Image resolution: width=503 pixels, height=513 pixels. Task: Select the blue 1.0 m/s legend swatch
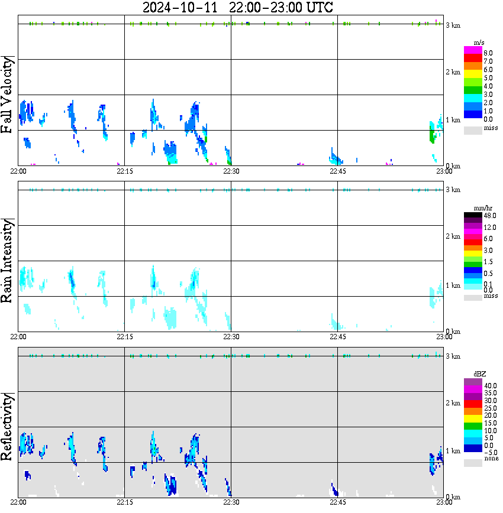pyautogui.click(x=473, y=106)
